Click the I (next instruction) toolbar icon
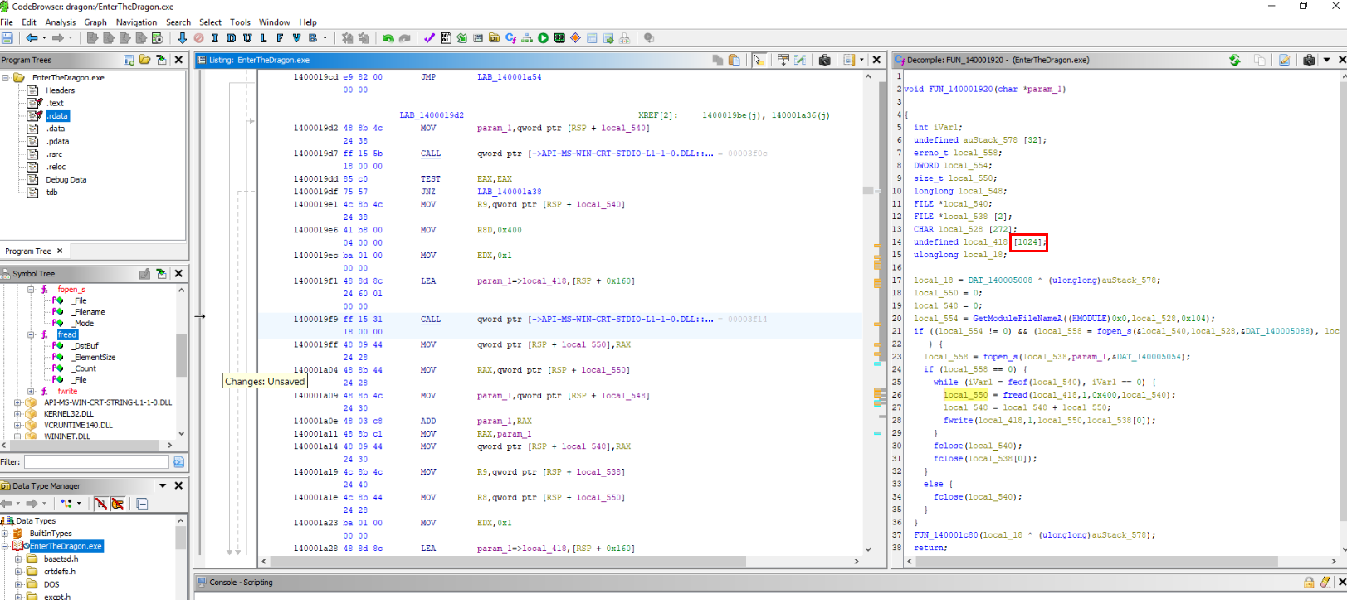 click(x=215, y=38)
